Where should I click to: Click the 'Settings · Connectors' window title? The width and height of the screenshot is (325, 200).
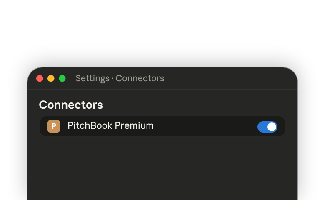[x=120, y=79]
